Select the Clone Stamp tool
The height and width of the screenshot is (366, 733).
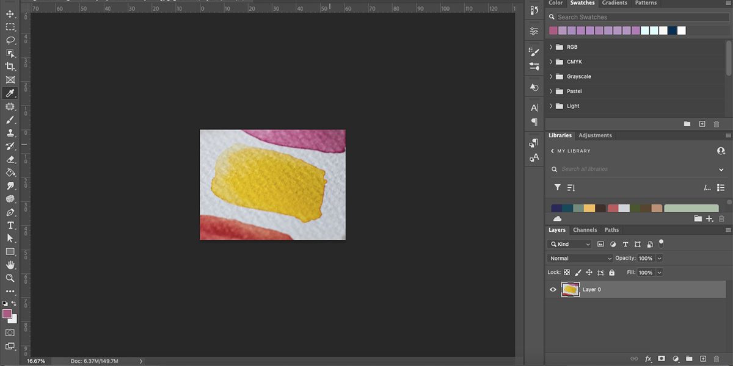point(10,133)
